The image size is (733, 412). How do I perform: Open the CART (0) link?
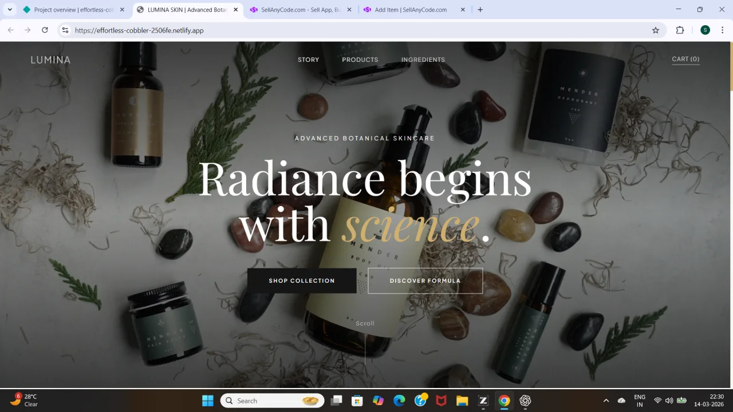click(685, 59)
